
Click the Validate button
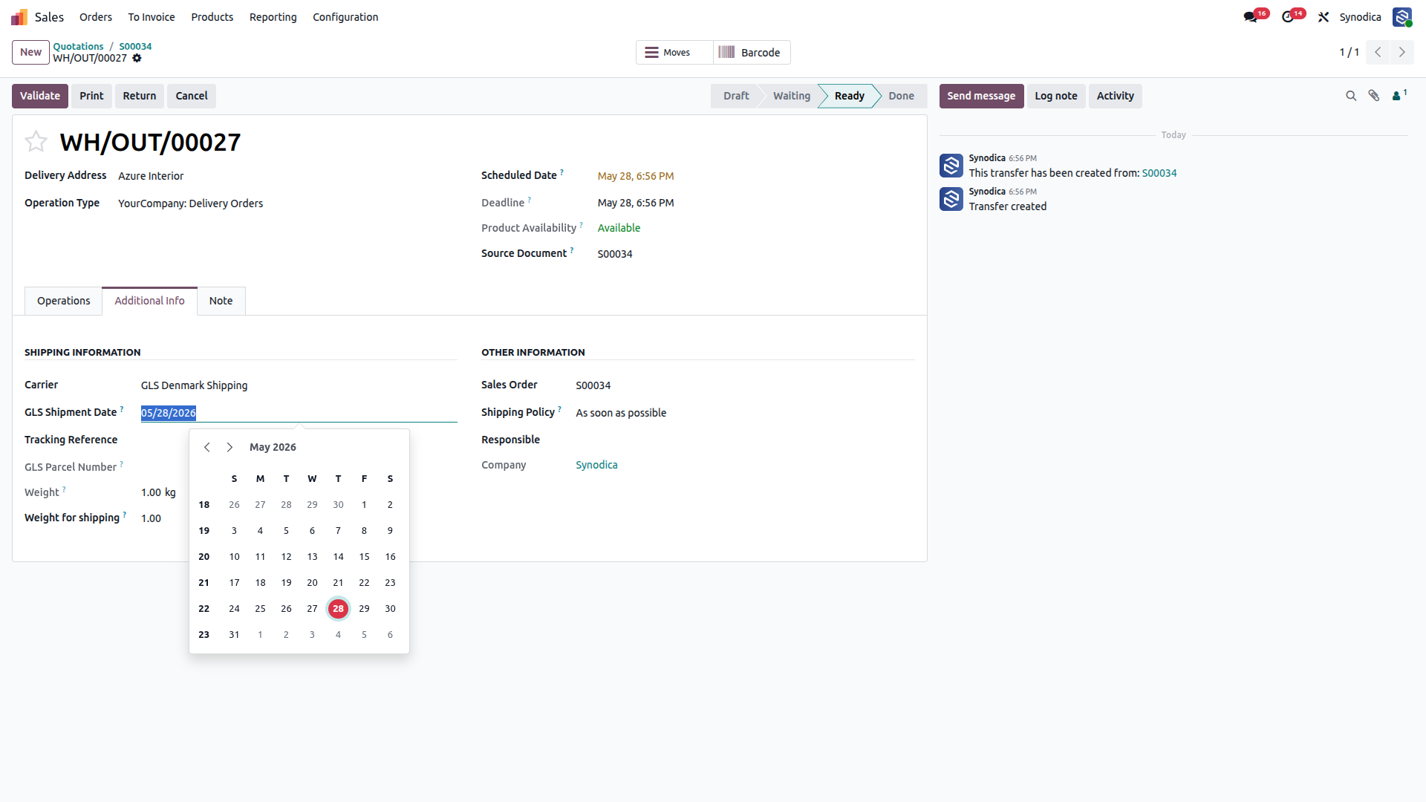click(x=40, y=96)
